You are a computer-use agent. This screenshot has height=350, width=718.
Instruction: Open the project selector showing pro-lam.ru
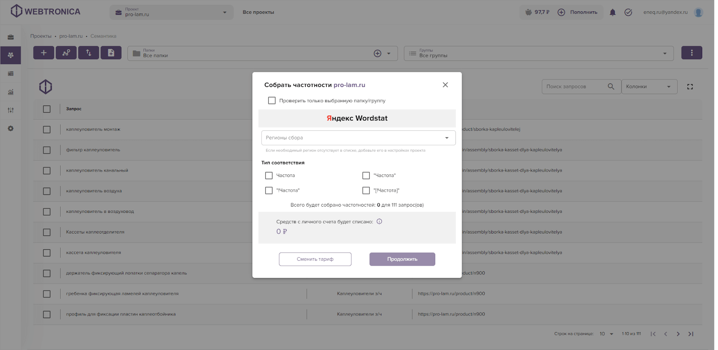(x=171, y=12)
